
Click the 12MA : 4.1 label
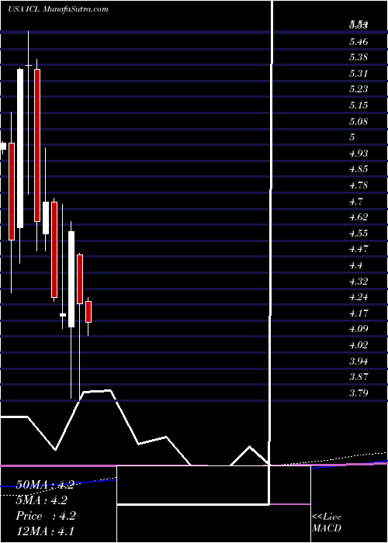coord(45,531)
